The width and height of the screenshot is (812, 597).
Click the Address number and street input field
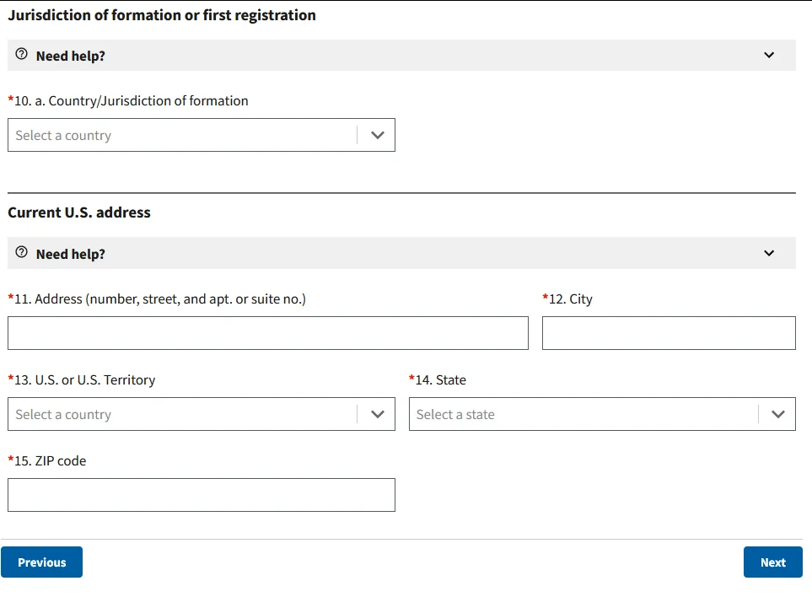click(268, 333)
